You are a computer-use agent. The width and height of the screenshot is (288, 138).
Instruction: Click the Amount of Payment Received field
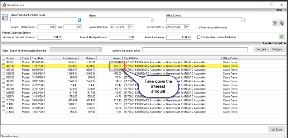tap(50, 37)
